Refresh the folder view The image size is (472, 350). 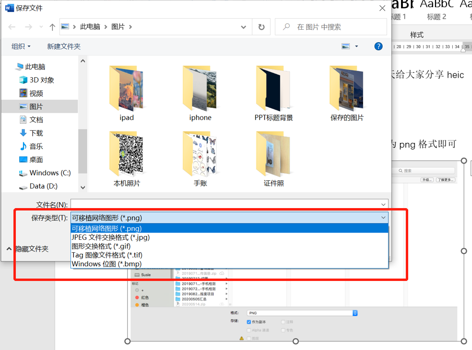(x=261, y=27)
